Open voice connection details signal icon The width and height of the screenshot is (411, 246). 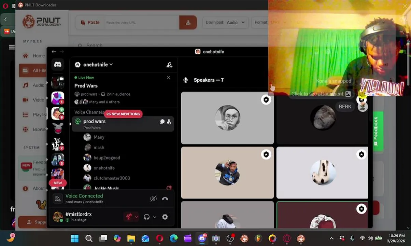tap(58, 199)
